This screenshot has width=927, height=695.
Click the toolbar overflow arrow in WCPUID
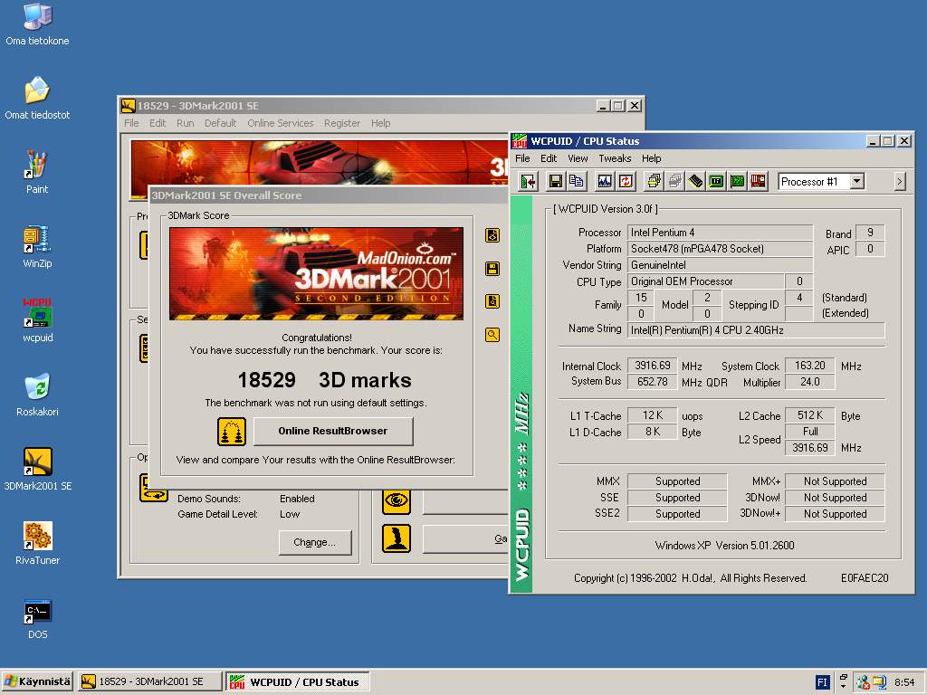click(899, 182)
